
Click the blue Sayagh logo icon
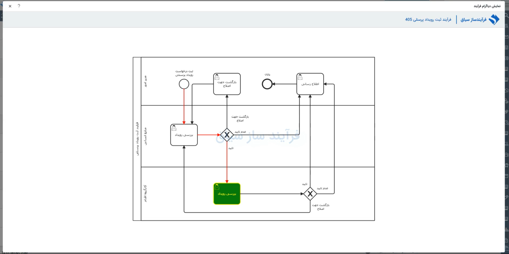coord(494,19)
